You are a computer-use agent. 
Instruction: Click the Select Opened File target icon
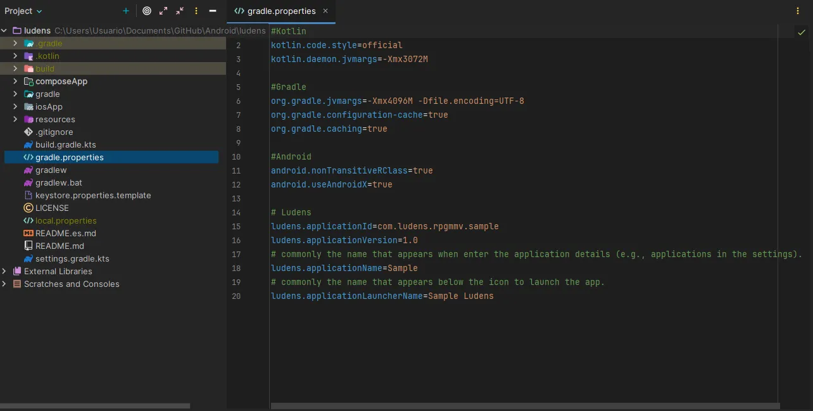click(147, 11)
